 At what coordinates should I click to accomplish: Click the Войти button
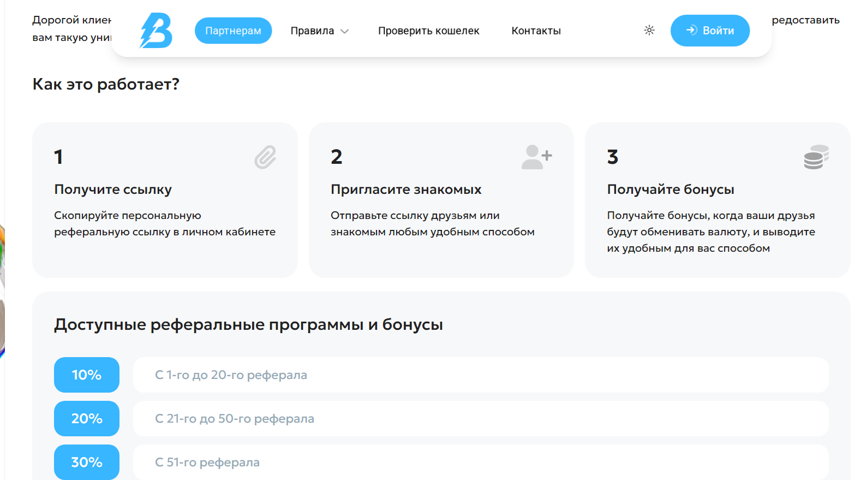pos(710,31)
